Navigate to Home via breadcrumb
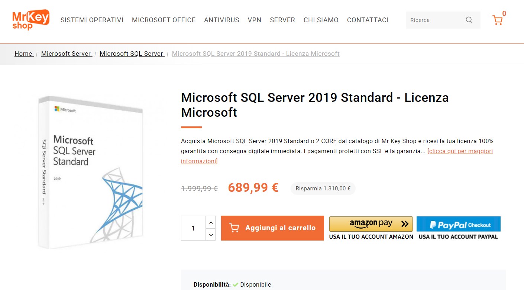The height and width of the screenshot is (290, 524). pos(23,54)
